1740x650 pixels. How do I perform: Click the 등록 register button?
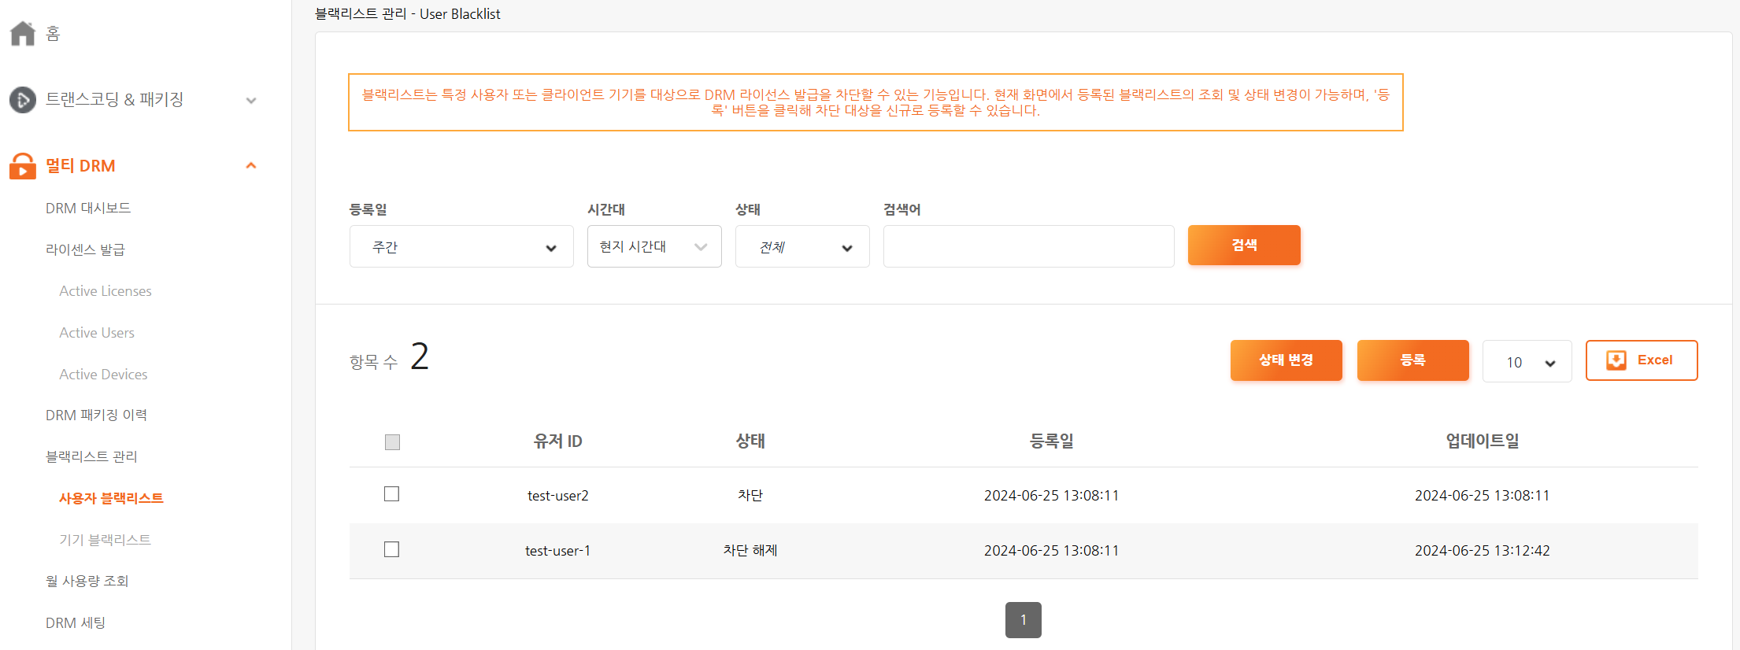[x=1412, y=360]
